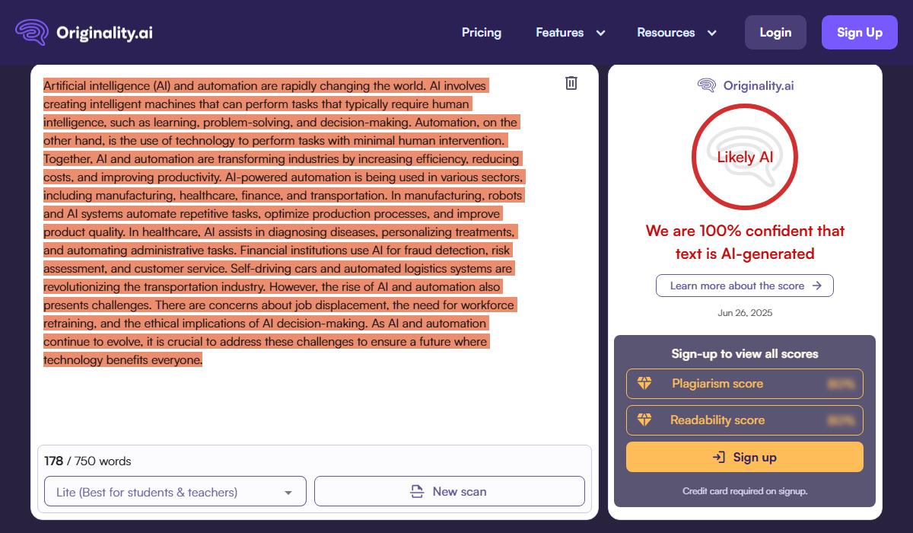Click the Plagiarism score row

point(745,384)
